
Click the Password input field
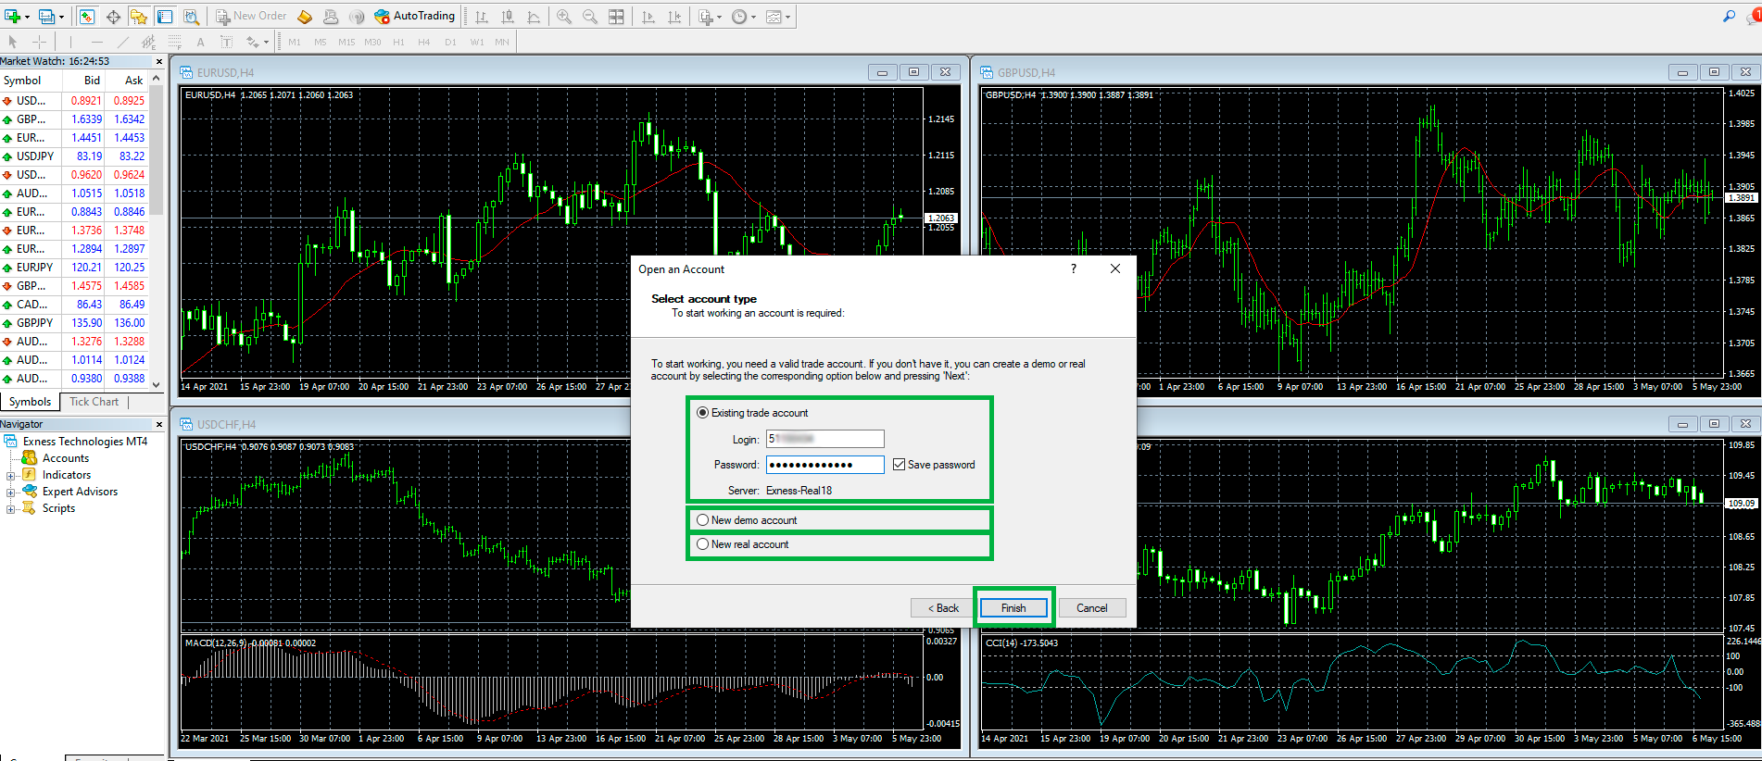point(824,465)
